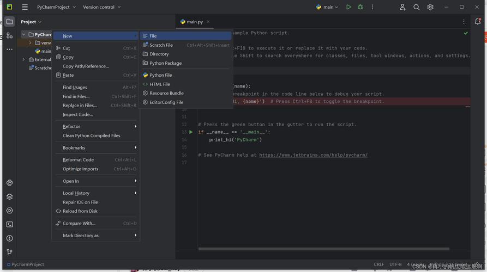Viewport: 487px width, 272px height.
Task: Select Copy in the context menu
Action: [x=97, y=57]
